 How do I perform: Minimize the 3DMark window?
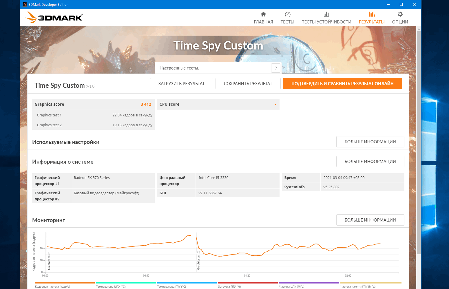pos(388,4)
